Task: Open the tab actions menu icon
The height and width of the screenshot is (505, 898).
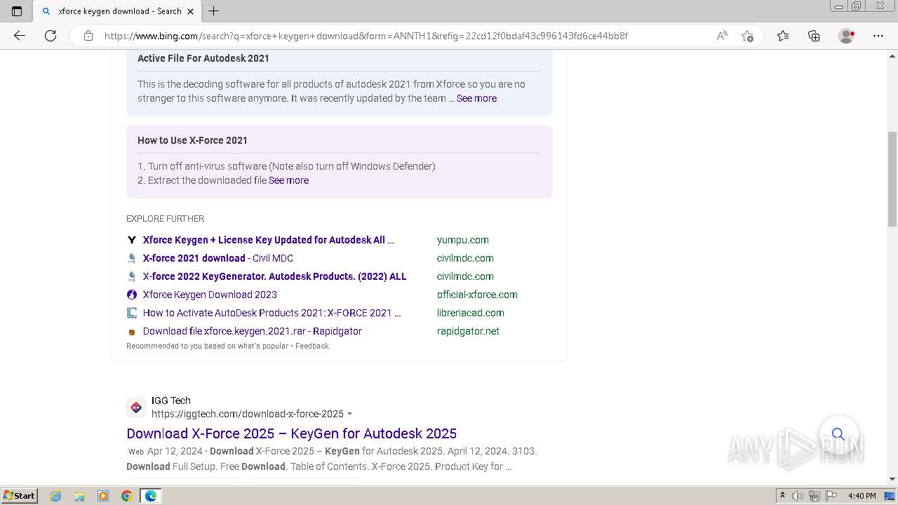Action: tap(17, 11)
